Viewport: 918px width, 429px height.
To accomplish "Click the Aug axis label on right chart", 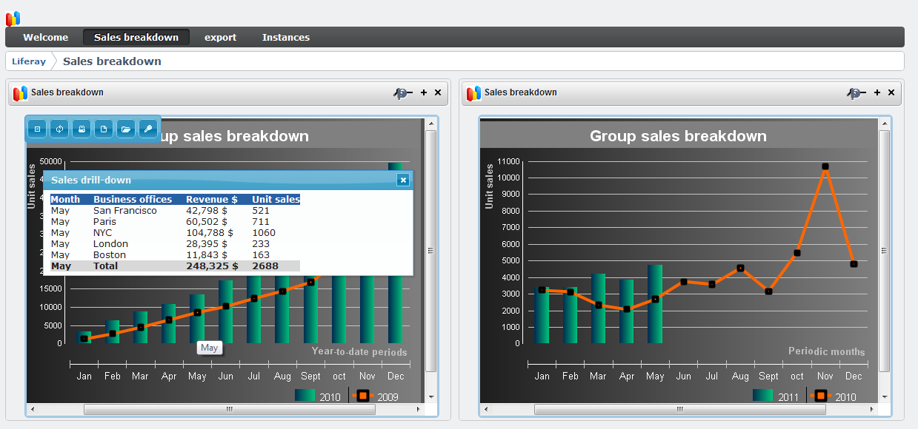I will pyautogui.click(x=740, y=376).
